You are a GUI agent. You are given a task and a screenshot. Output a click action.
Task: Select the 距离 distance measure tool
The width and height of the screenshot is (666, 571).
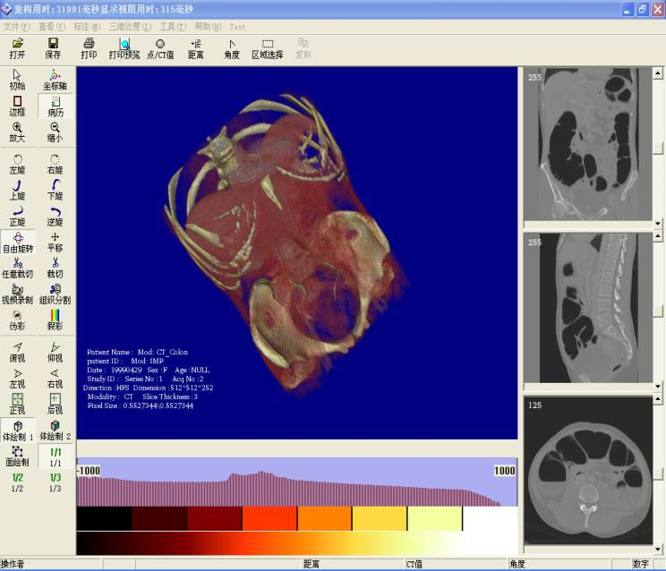click(196, 48)
